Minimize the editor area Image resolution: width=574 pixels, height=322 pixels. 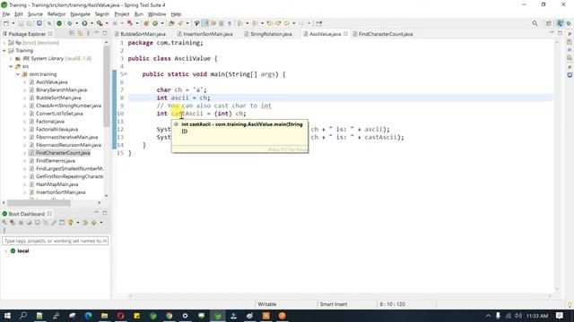pyautogui.click(x=552, y=33)
